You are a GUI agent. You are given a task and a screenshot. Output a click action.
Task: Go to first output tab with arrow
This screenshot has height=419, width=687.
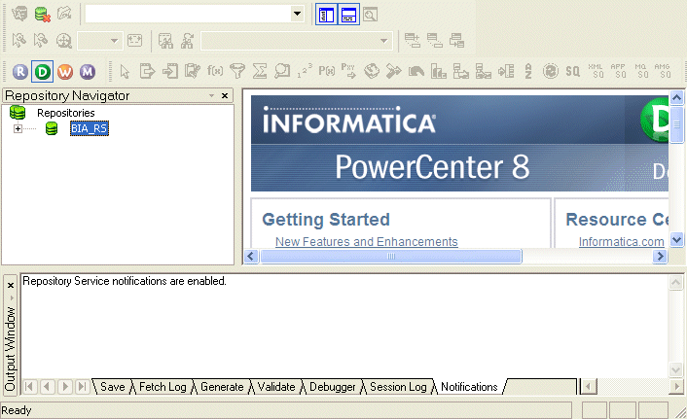29,387
